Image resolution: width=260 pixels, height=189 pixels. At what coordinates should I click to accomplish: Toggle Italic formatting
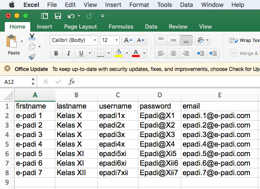[x=68, y=54]
